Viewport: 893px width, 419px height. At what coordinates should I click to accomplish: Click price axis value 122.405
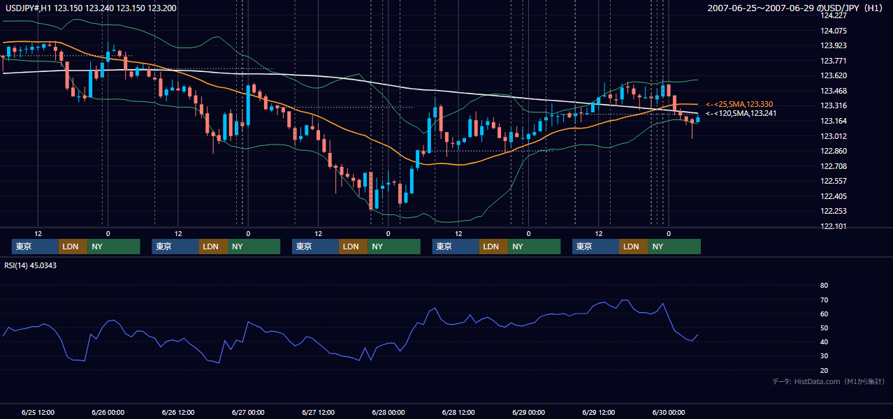coord(834,196)
